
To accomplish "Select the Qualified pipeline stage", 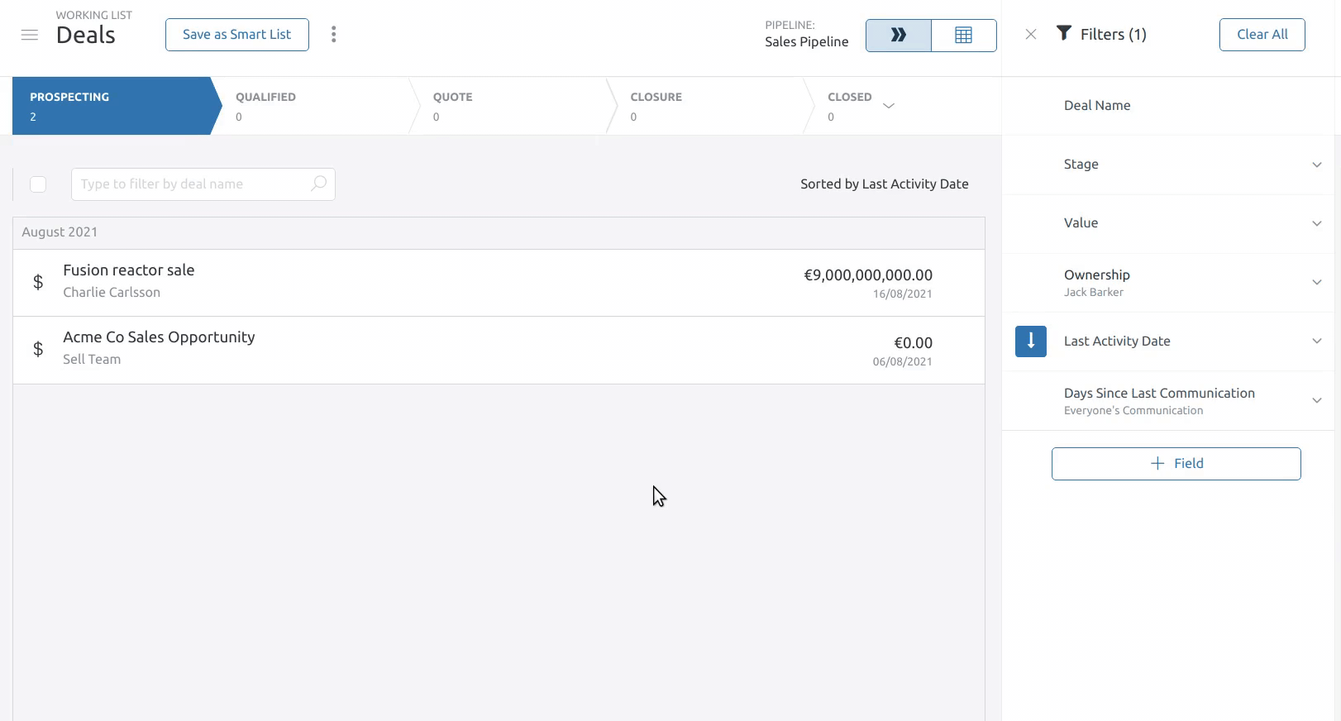I will coord(310,106).
